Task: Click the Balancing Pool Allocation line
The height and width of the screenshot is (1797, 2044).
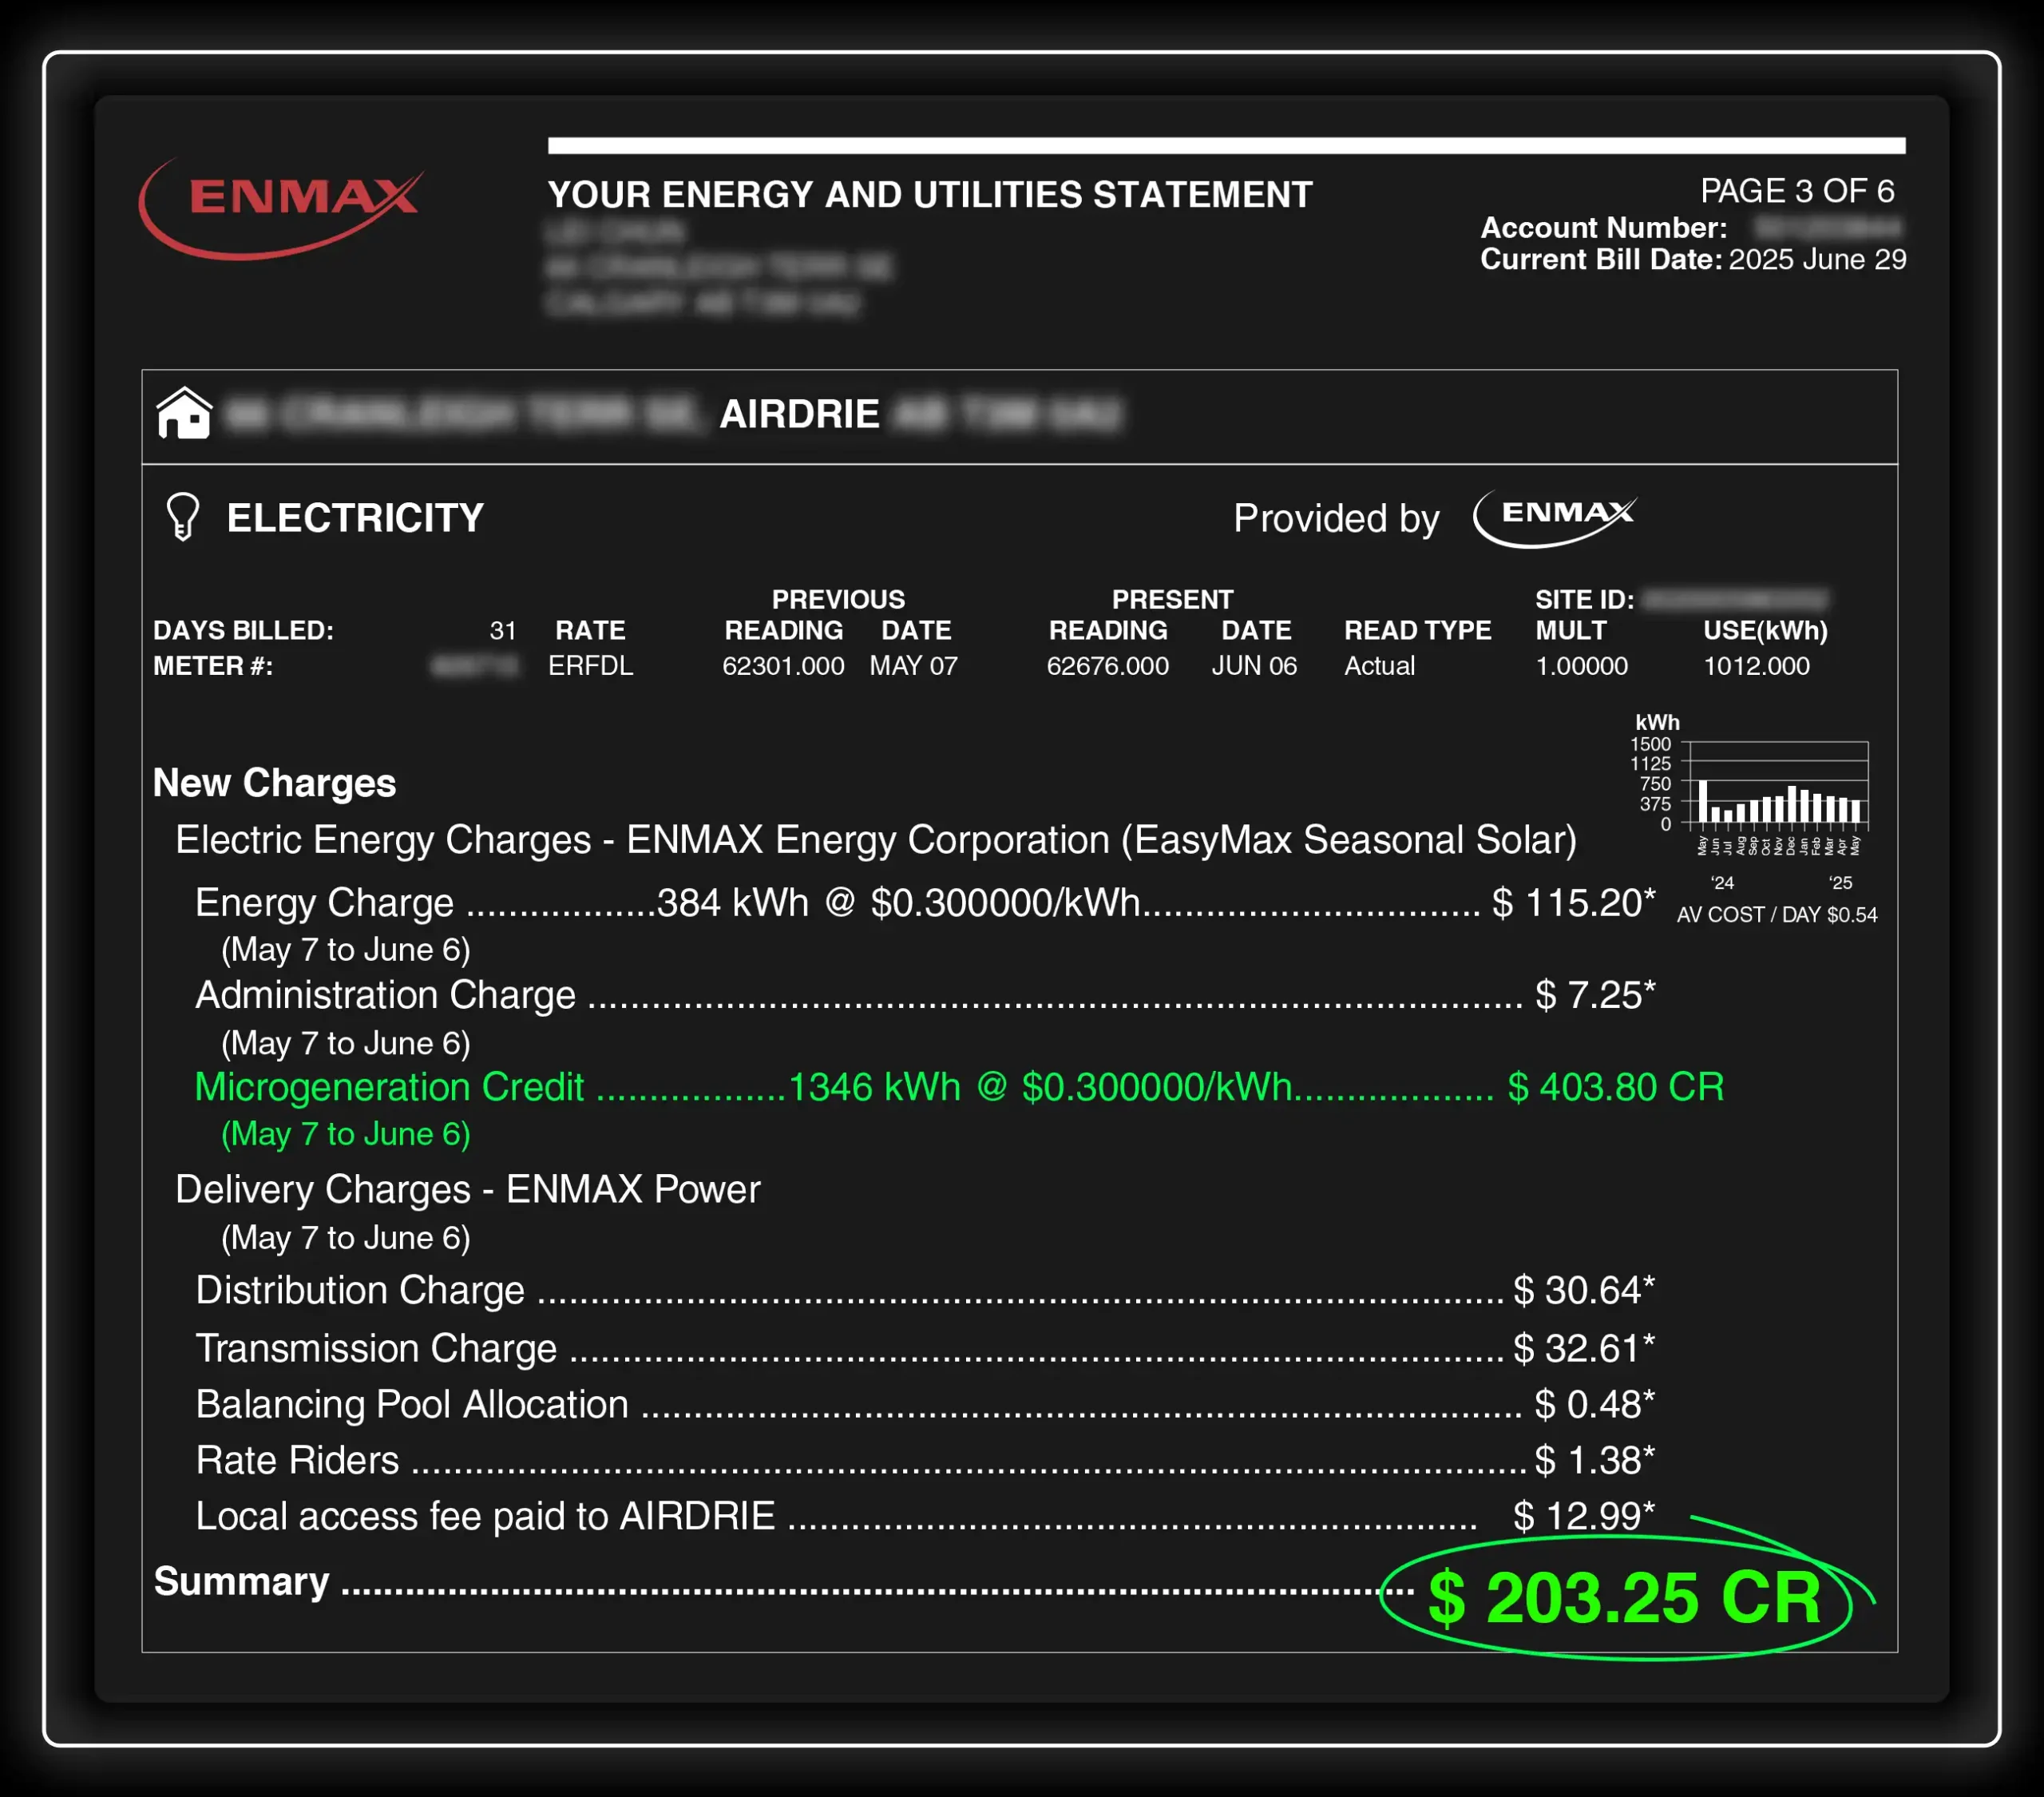Action: pyautogui.click(x=412, y=1404)
